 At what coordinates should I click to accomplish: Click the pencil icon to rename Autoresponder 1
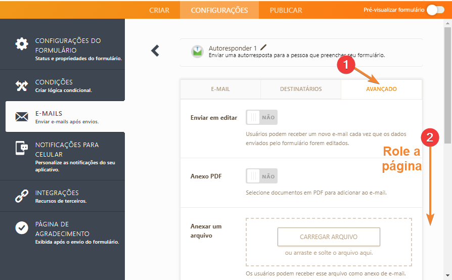[x=263, y=48]
